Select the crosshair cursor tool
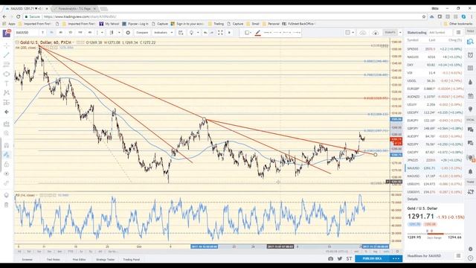The height and width of the screenshot is (268, 476). click(7, 45)
